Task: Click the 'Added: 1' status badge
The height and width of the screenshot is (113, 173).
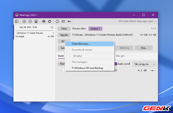Action: 95,29
